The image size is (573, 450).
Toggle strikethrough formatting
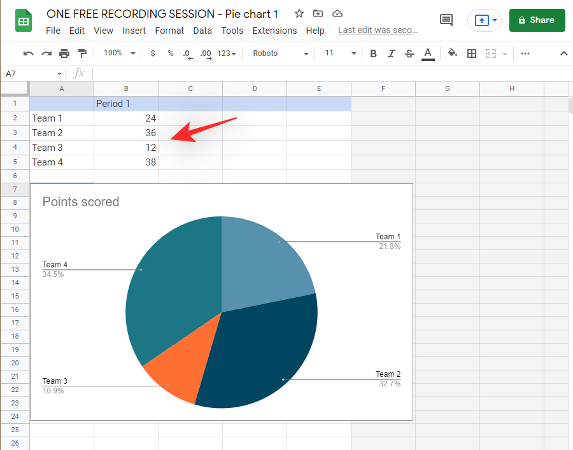click(x=409, y=53)
